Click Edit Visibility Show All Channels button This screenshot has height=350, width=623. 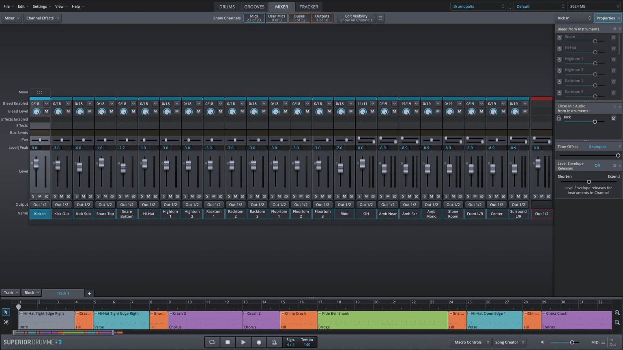(x=356, y=18)
